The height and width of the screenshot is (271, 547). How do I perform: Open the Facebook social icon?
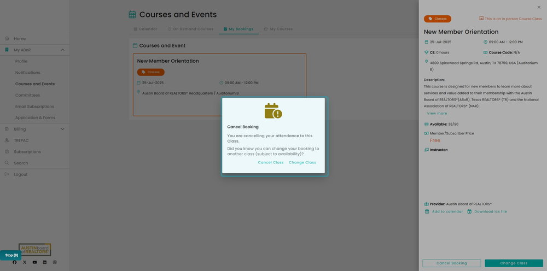tap(15, 262)
